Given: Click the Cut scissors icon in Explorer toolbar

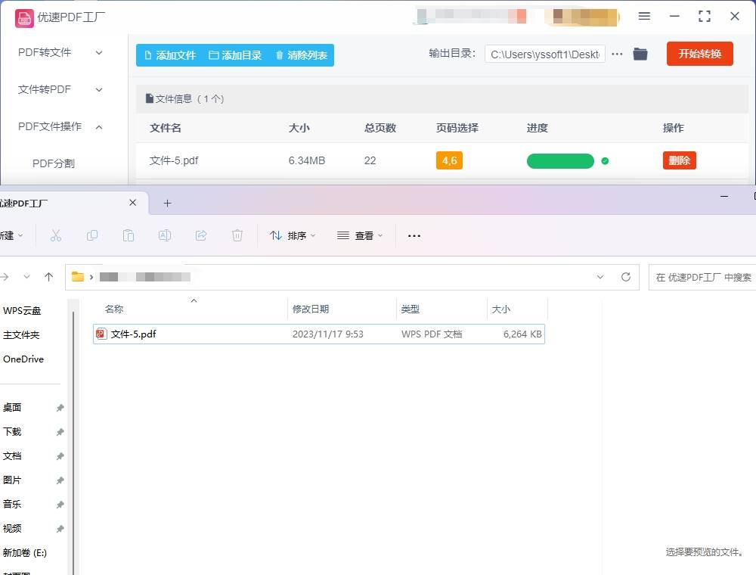Looking at the screenshot, I should tap(56, 235).
